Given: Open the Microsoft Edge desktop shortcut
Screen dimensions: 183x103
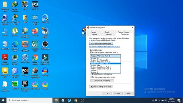Looking at the screenshot, I should coord(15,46).
